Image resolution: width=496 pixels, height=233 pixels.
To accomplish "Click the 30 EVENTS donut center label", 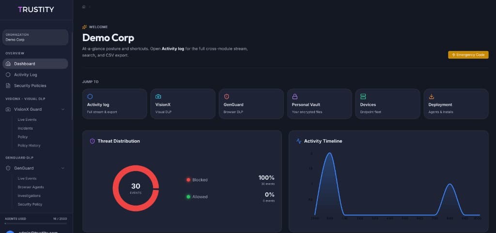I will click(x=136, y=188).
